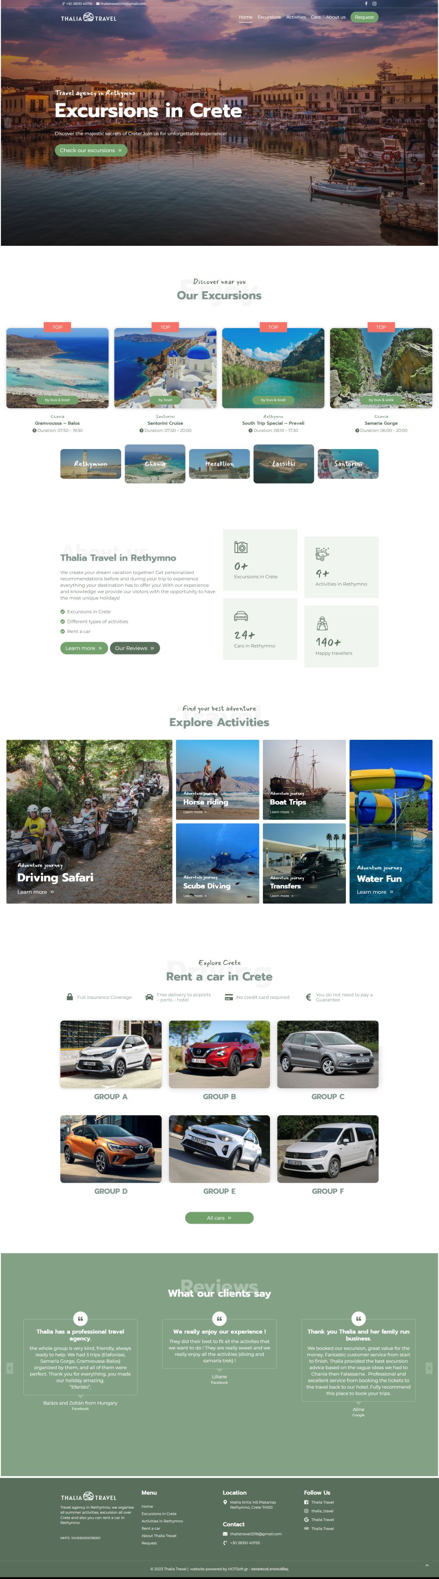Go to previous review with left arrow
The height and width of the screenshot is (1579, 439).
[9, 1367]
